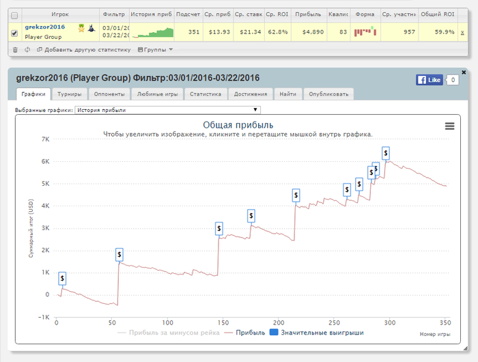Click the significant win marker near game 56
This screenshot has width=478, height=362.
coord(119,254)
